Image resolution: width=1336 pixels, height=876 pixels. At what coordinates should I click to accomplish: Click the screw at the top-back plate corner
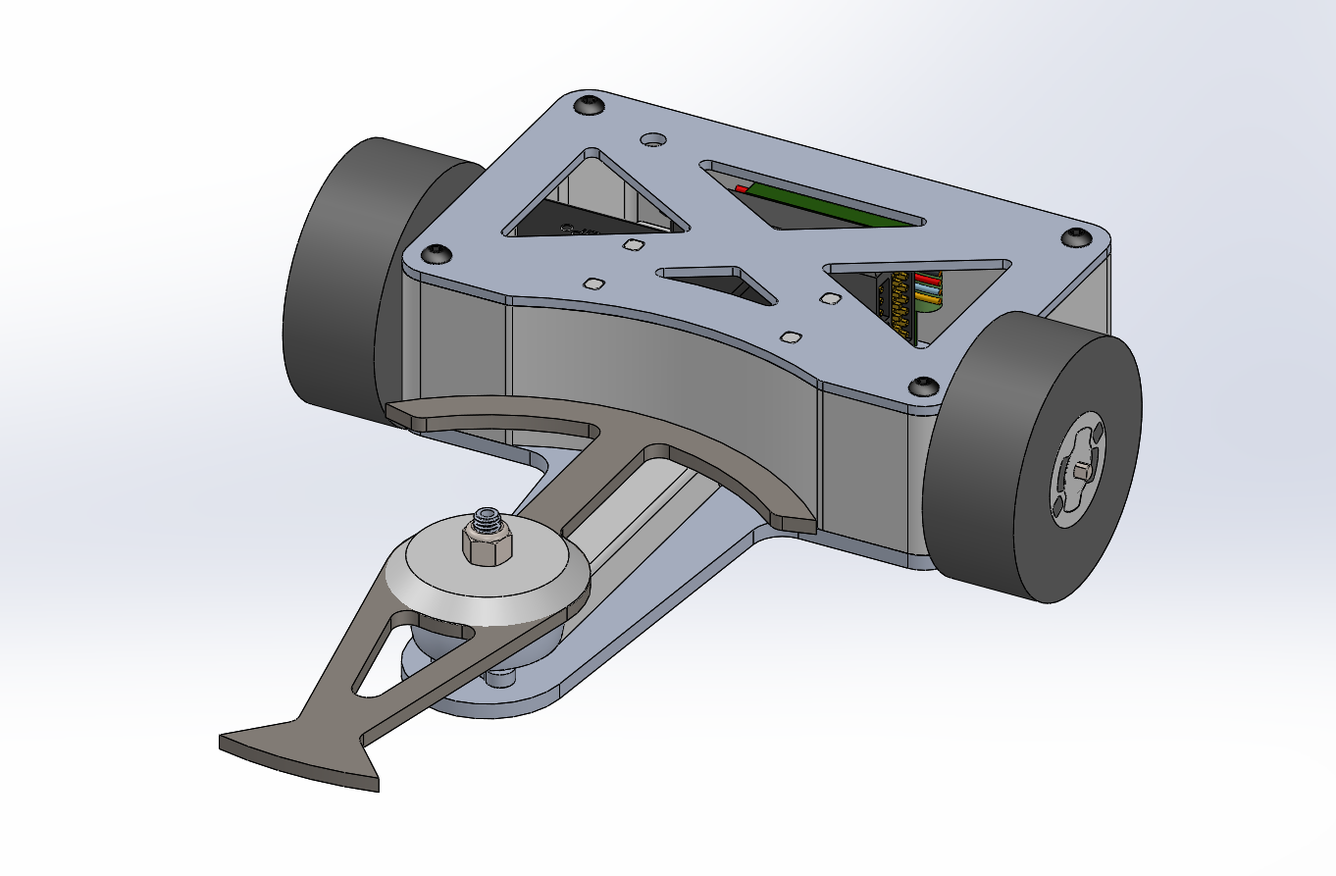click(590, 105)
